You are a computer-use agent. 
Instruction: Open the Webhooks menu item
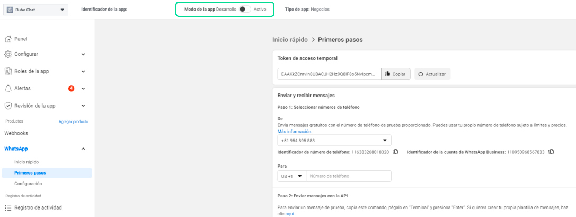click(16, 133)
